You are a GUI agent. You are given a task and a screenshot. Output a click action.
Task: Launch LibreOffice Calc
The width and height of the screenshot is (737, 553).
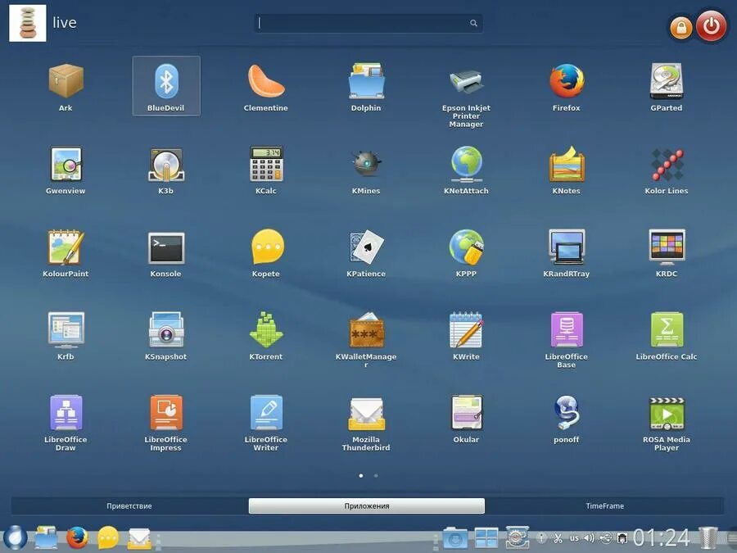[667, 336]
